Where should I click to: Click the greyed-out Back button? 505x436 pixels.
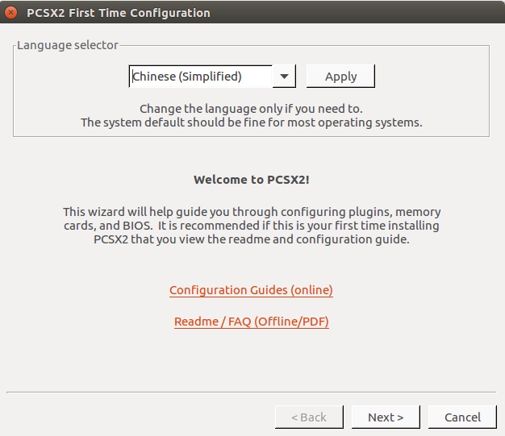tap(309, 417)
